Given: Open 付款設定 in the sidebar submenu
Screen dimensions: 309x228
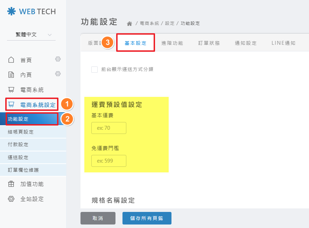Looking at the screenshot, I should point(18,144).
